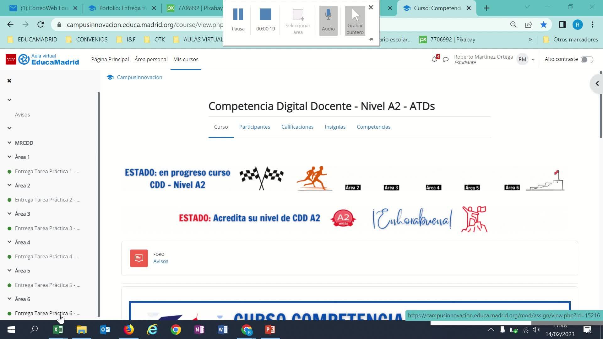Bookmark the page with the star icon
The height and width of the screenshot is (339, 603).
544,24
